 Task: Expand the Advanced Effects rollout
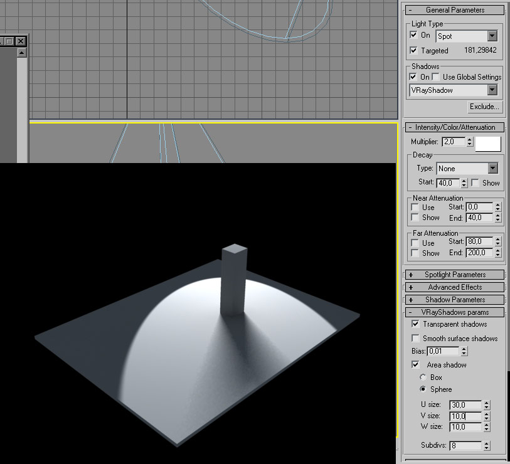(455, 287)
